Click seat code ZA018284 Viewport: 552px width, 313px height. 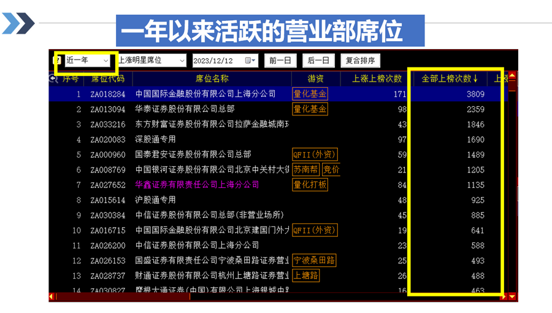click(108, 95)
